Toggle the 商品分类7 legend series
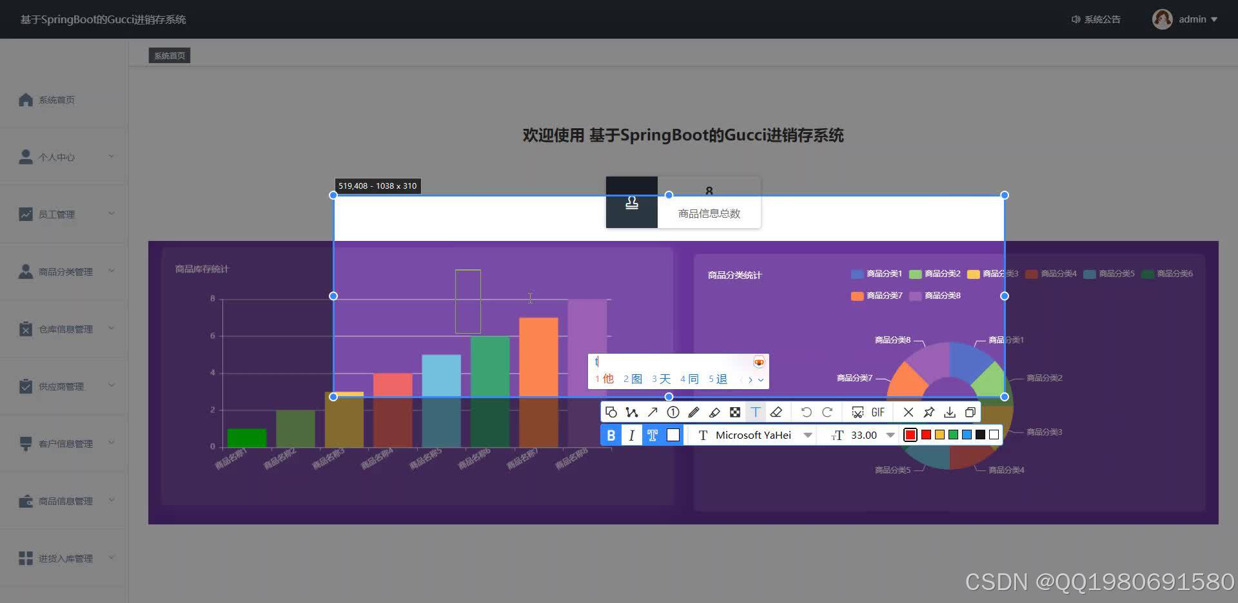 (x=876, y=296)
